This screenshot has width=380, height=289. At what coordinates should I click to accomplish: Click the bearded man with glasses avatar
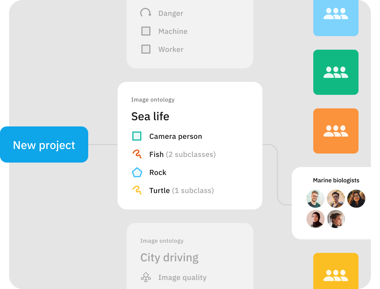pyautogui.click(x=316, y=199)
